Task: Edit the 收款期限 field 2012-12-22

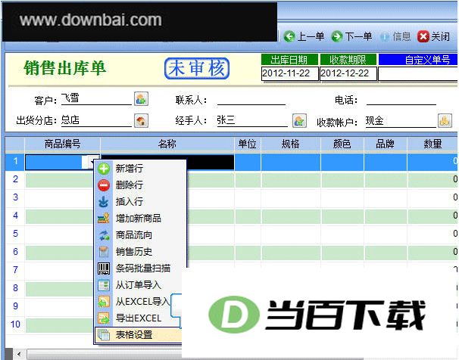Action: point(348,73)
